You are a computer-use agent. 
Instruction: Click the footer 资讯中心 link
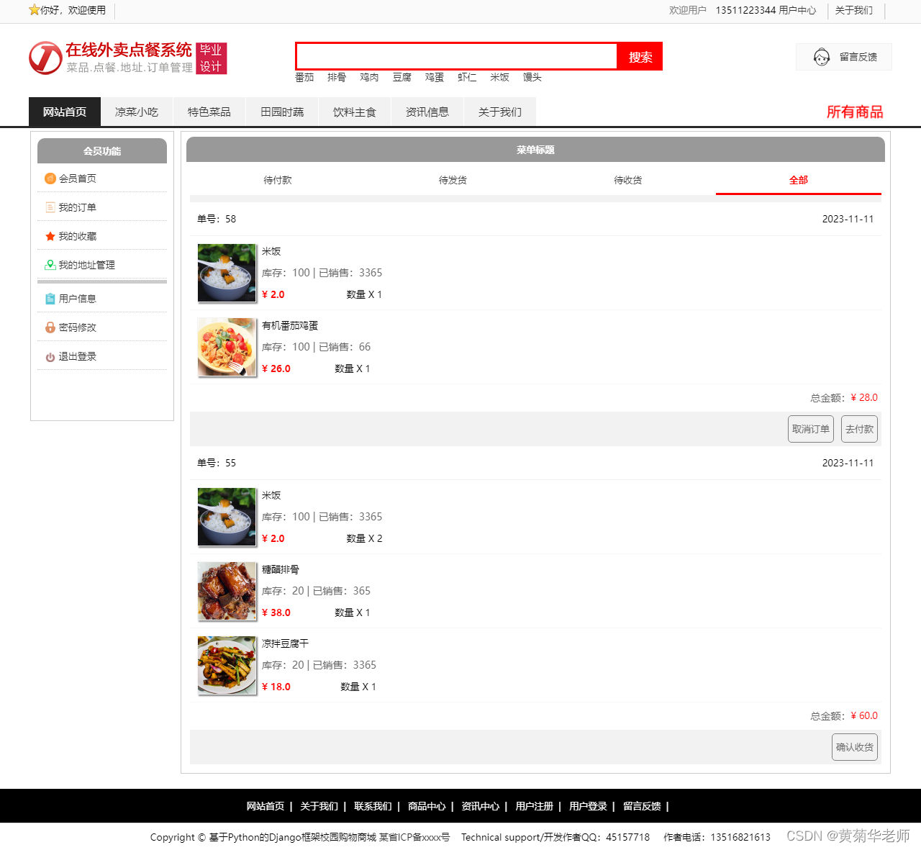click(480, 806)
